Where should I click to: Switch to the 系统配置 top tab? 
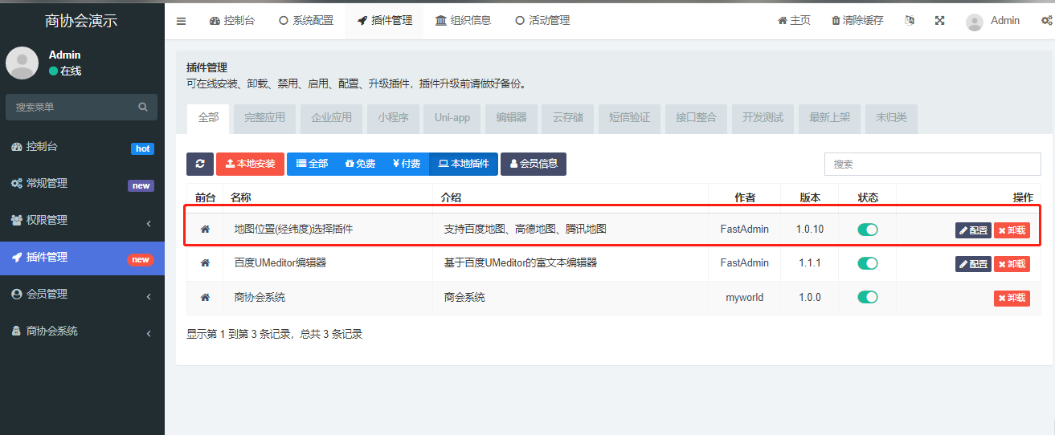(x=306, y=21)
